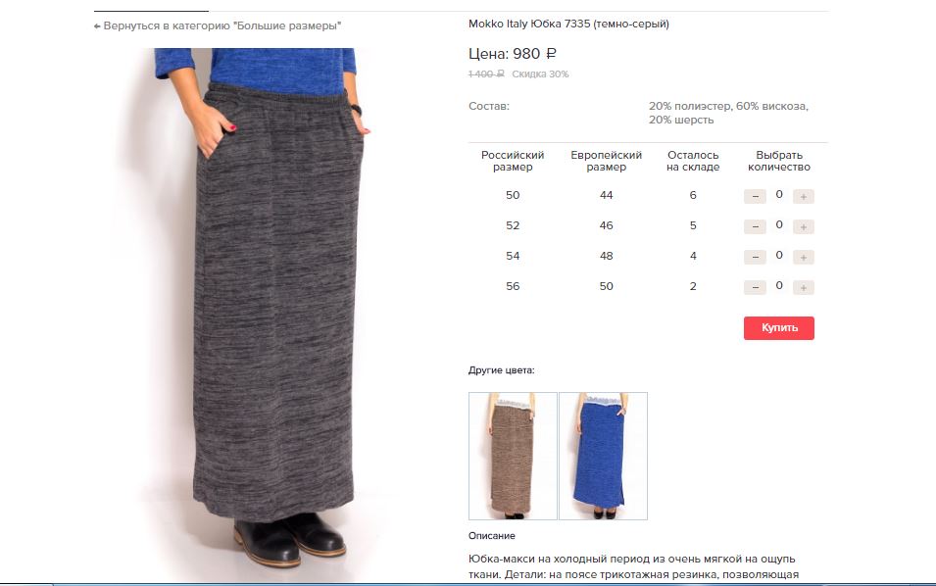Click minus button for size 52 row

pos(755,226)
